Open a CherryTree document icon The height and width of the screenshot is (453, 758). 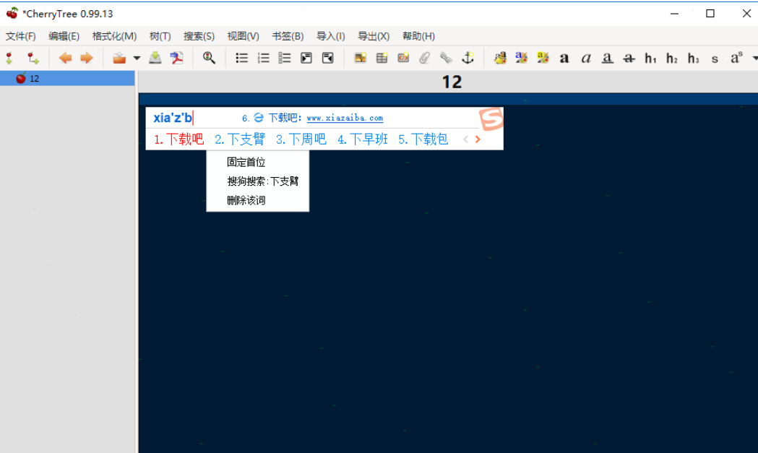pyautogui.click(x=119, y=58)
